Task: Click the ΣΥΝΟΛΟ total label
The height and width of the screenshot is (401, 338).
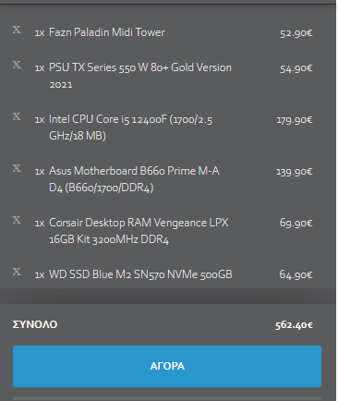Action: (35, 324)
